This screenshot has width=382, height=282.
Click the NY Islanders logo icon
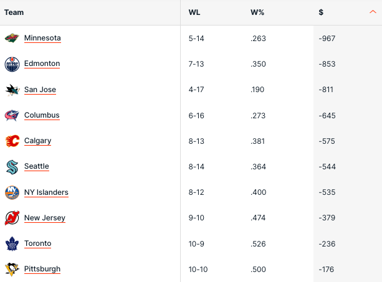(12, 192)
